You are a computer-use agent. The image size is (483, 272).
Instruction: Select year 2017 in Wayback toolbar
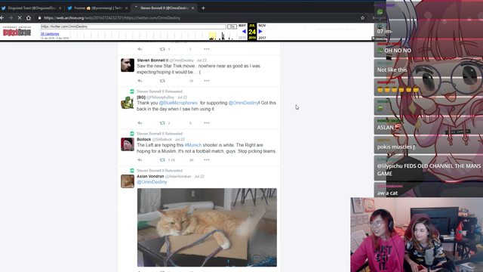coord(262,38)
